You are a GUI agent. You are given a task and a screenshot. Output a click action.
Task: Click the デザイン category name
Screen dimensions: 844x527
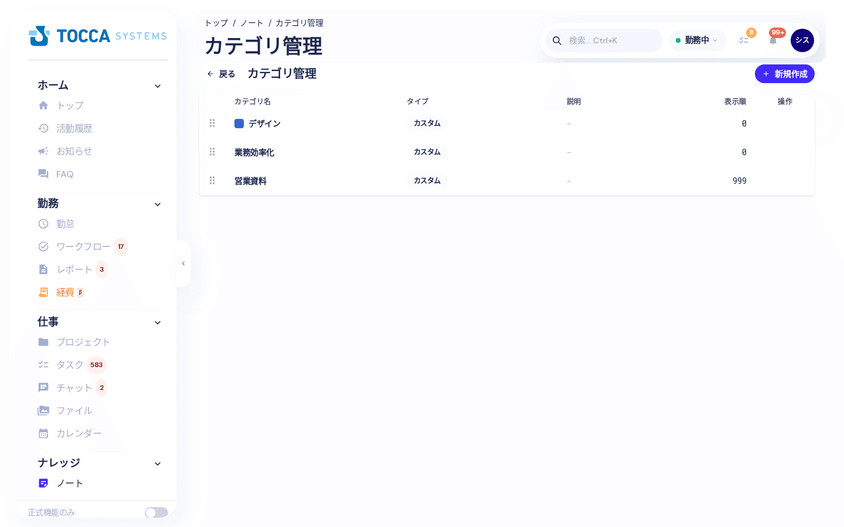point(264,124)
